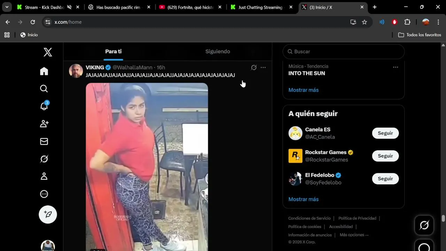Follow Canela ES
Viewport: 446px width, 251px height.
(385, 133)
